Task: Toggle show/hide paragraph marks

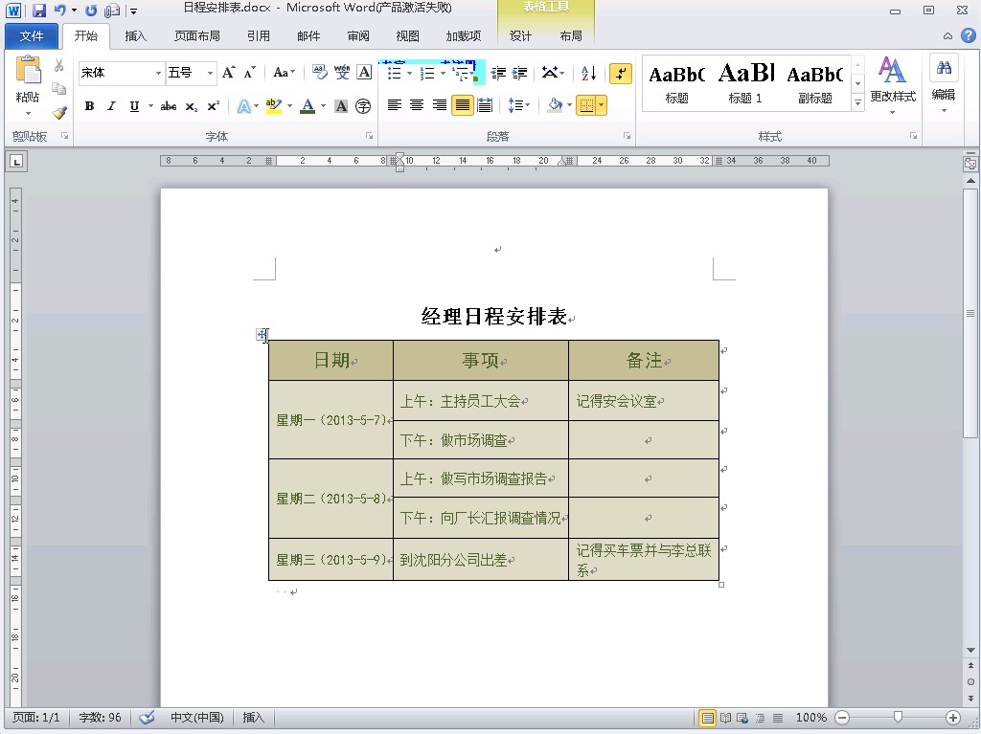Action: pos(621,74)
